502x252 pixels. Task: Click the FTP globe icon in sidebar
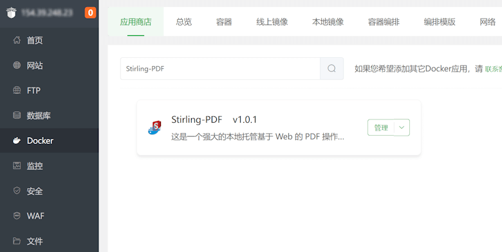[x=17, y=90]
